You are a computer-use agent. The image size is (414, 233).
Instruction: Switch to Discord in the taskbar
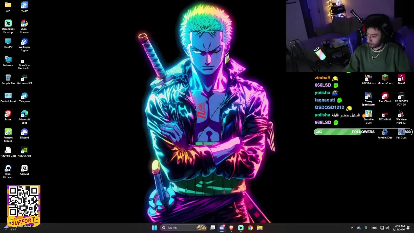pyautogui.click(x=222, y=228)
